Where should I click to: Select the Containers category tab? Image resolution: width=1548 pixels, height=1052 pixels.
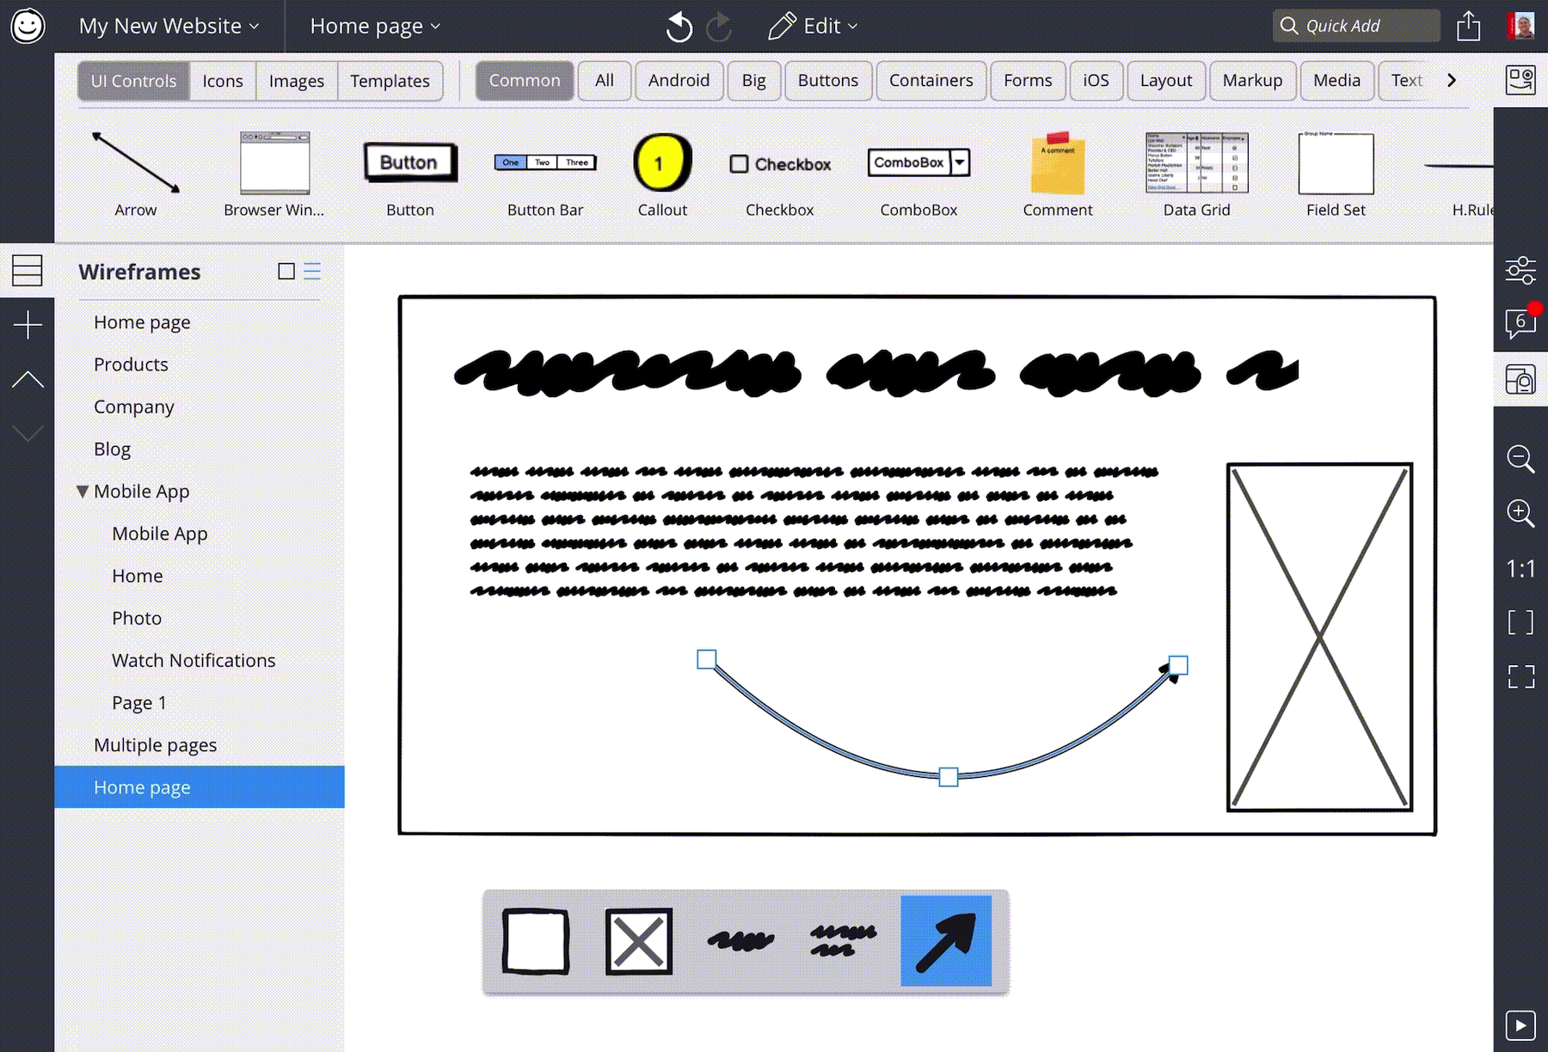pyautogui.click(x=931, y=81)
